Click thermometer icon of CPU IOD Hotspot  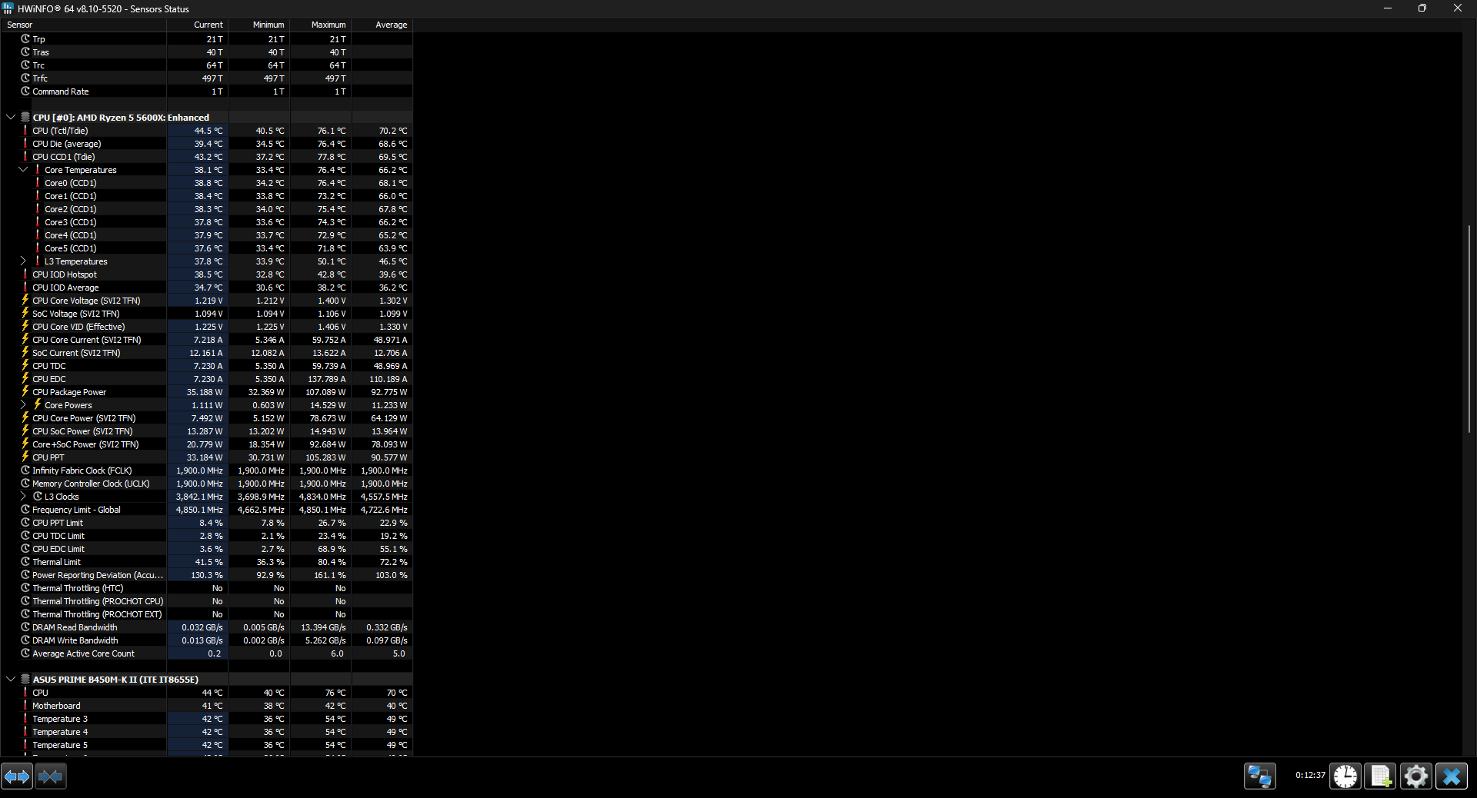pos(25,274)
